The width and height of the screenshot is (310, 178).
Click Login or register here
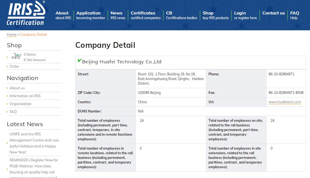pos(245,15)
